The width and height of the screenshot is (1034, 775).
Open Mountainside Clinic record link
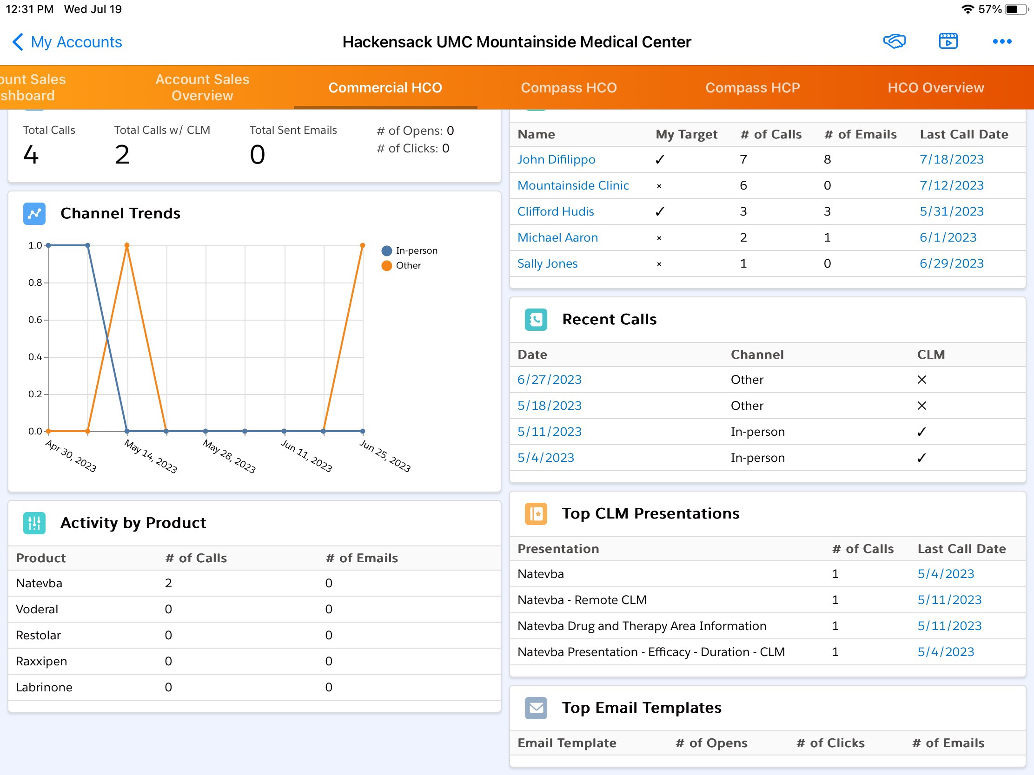point(573,185)
